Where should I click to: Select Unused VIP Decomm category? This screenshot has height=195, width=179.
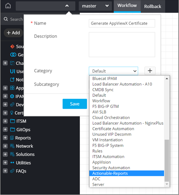click(x=127, y=134)
